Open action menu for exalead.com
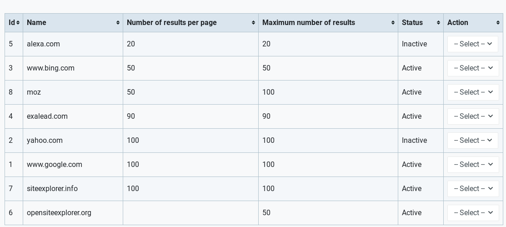 pyautogui.click(x=473, y=116)
